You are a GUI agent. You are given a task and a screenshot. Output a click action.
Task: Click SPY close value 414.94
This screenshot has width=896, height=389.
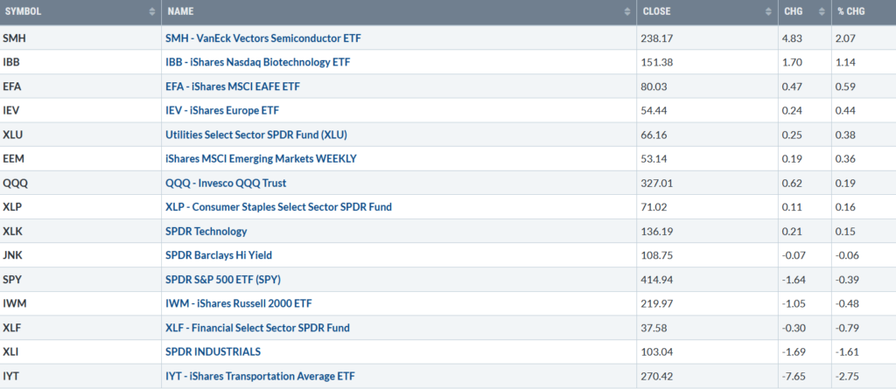pos(657,280)
